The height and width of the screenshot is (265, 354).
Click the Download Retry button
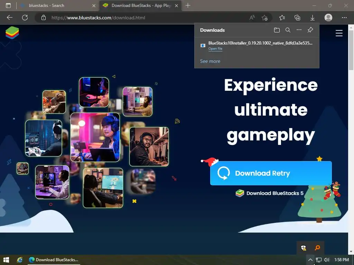(271, 173)
